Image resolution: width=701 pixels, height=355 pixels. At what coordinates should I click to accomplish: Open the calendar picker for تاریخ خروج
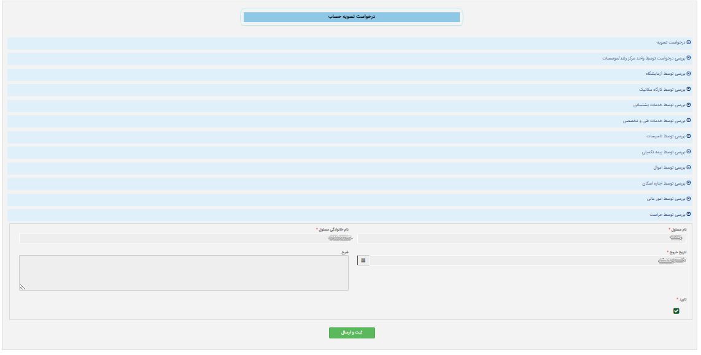pos(363,261)
